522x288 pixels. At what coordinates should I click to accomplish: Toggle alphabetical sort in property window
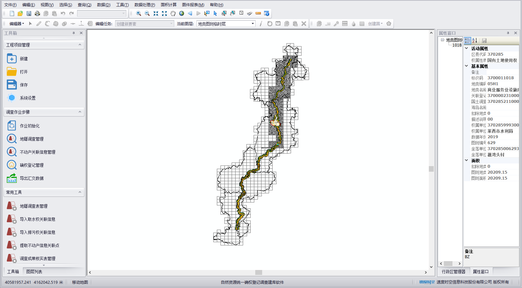tap(474, 41)
